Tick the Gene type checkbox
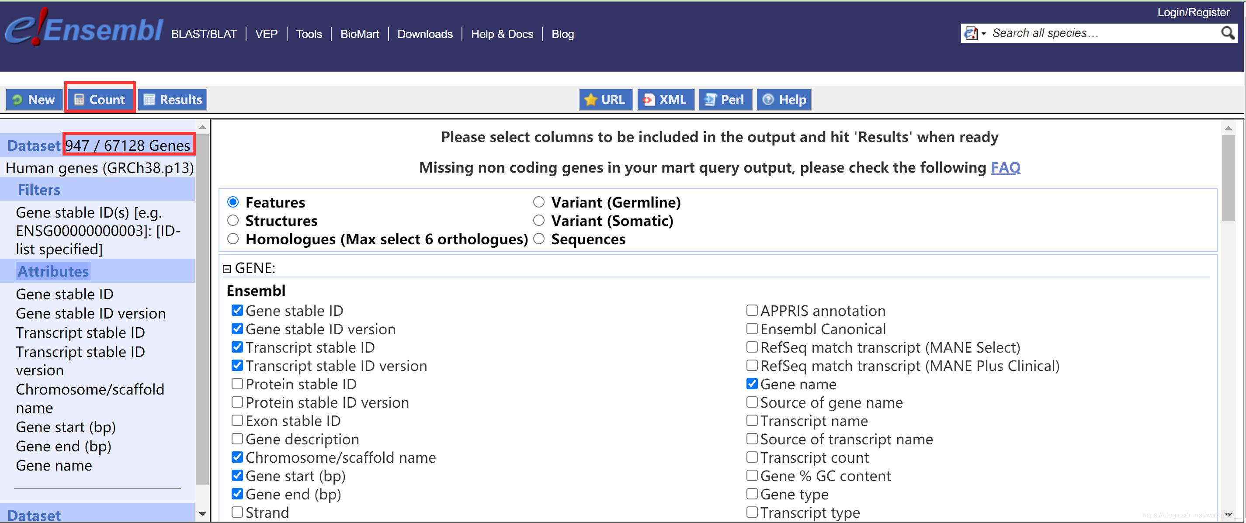Viewport: 1246px width, 523px height. (752, 494)
